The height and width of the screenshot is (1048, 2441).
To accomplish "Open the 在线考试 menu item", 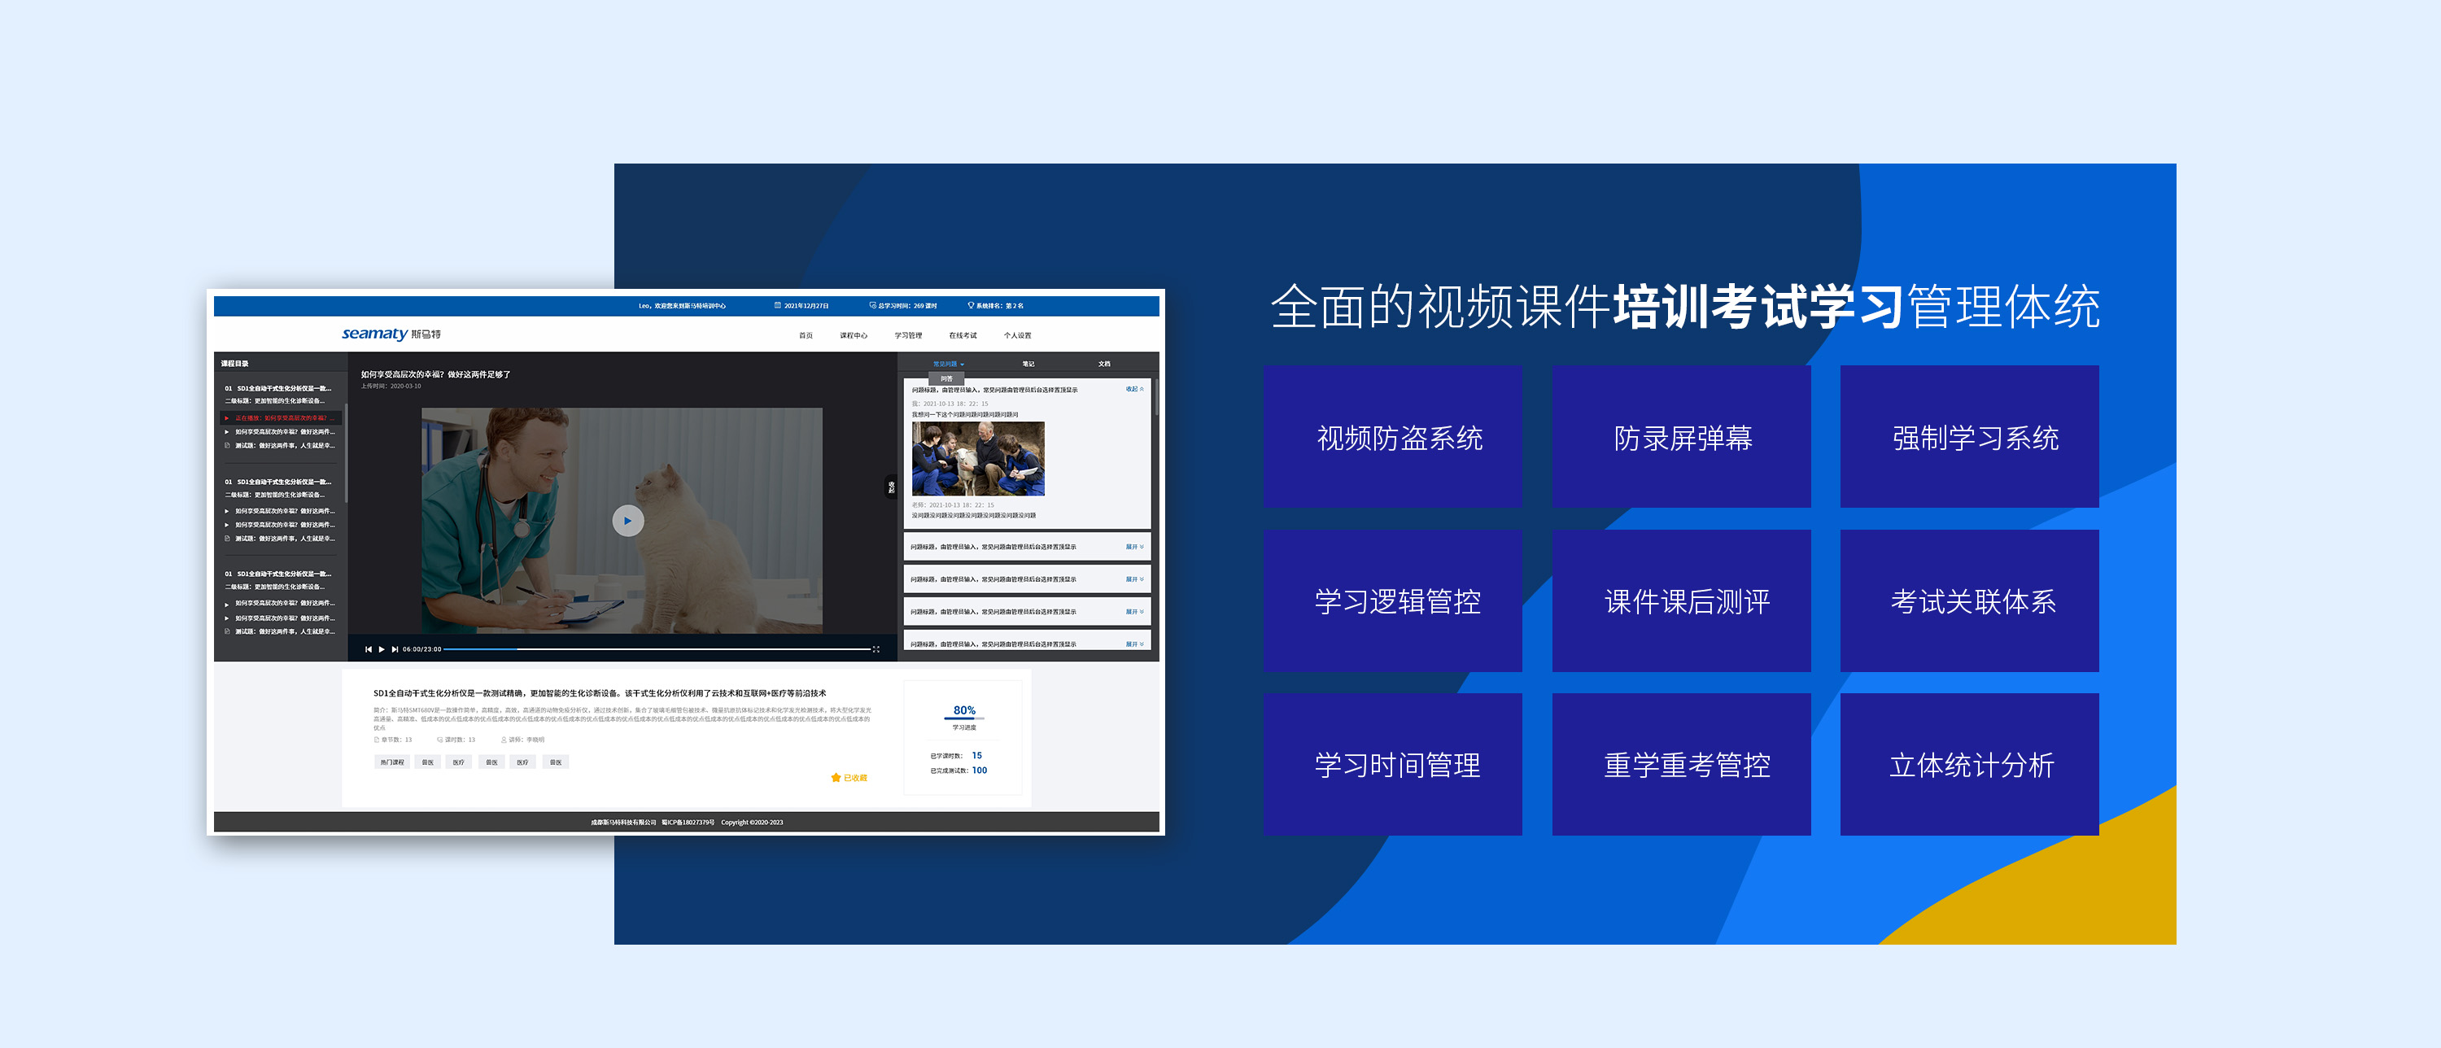I will click(962, 335).
